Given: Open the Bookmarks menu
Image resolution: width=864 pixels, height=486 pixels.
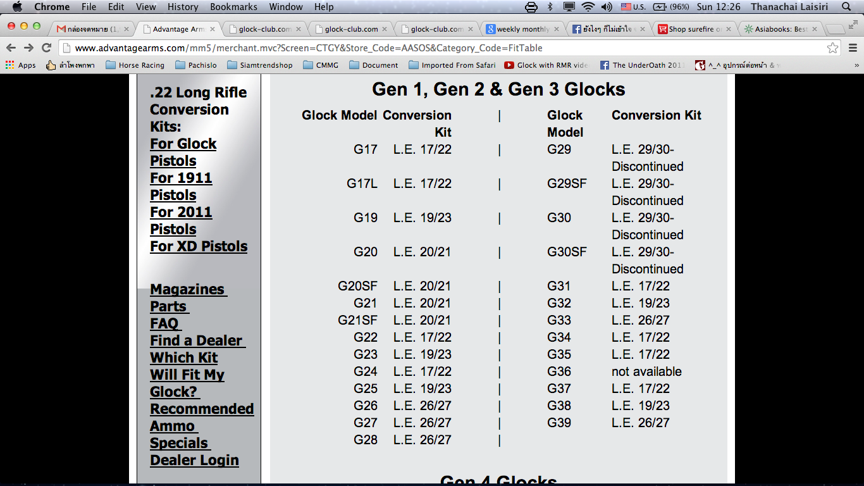Looking at the screenshot, I should coord(233,7).
